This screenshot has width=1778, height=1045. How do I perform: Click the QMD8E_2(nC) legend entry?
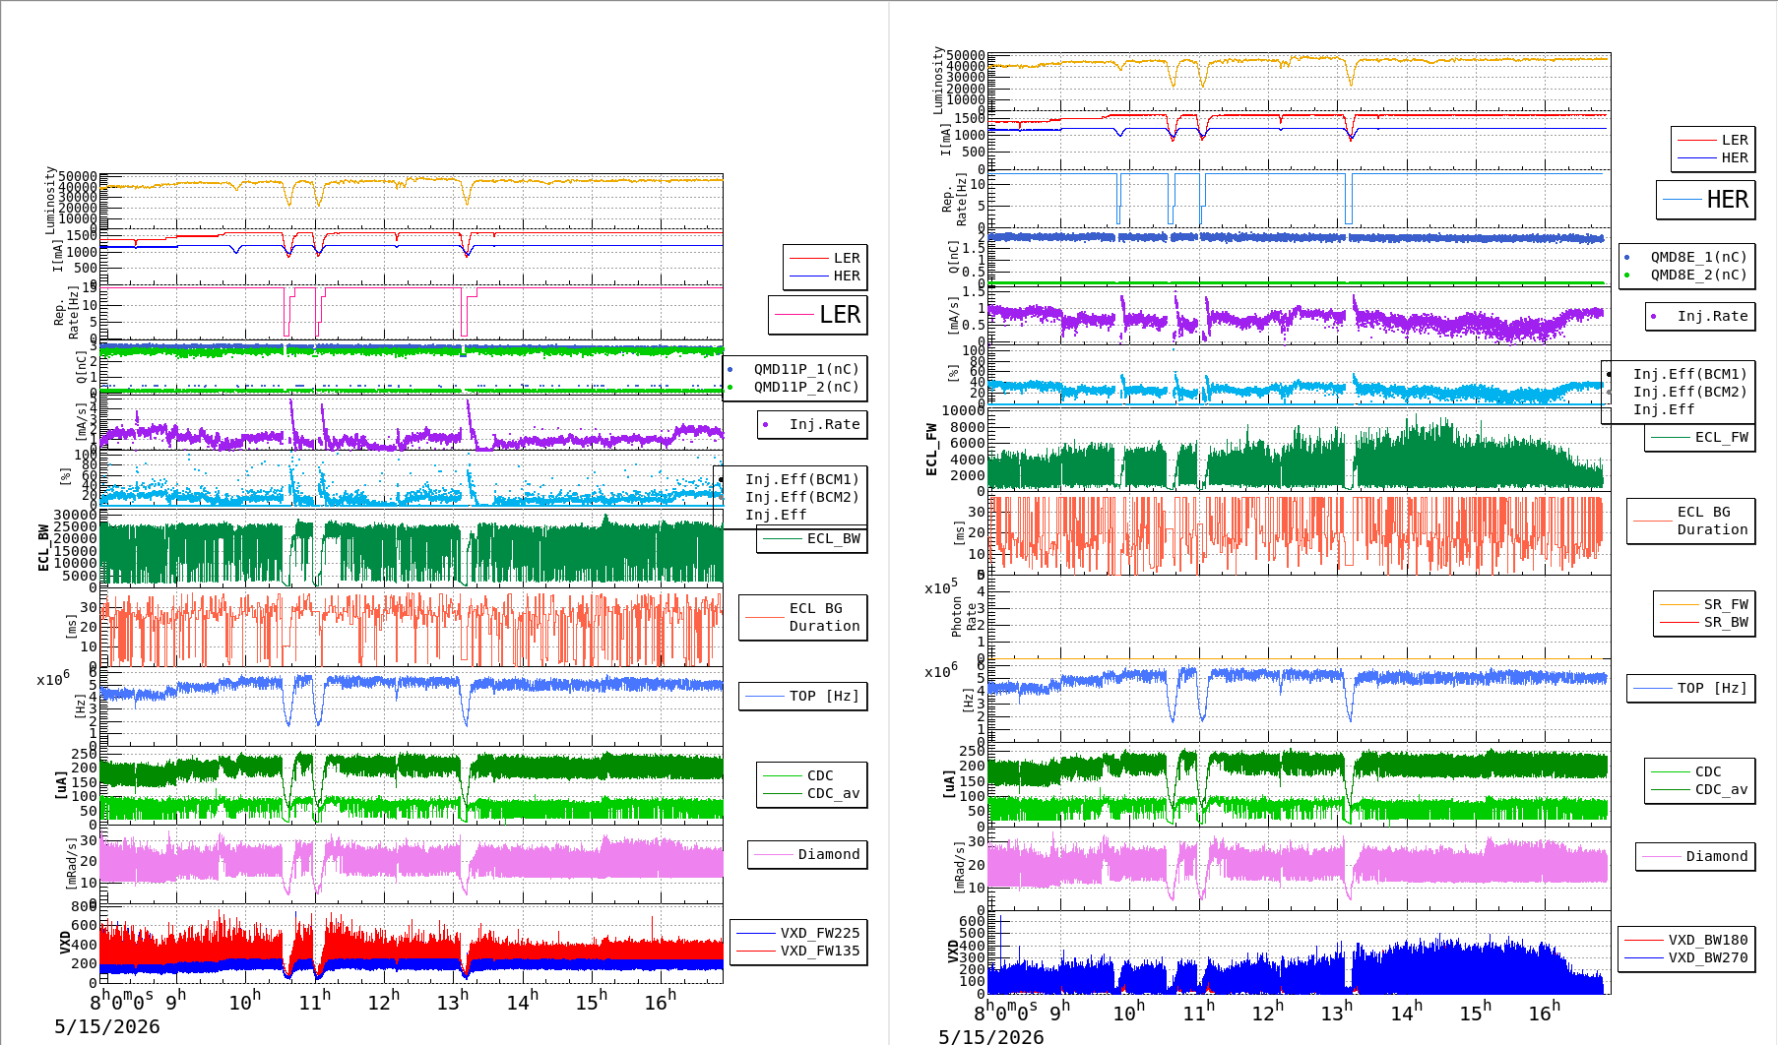1686,275
